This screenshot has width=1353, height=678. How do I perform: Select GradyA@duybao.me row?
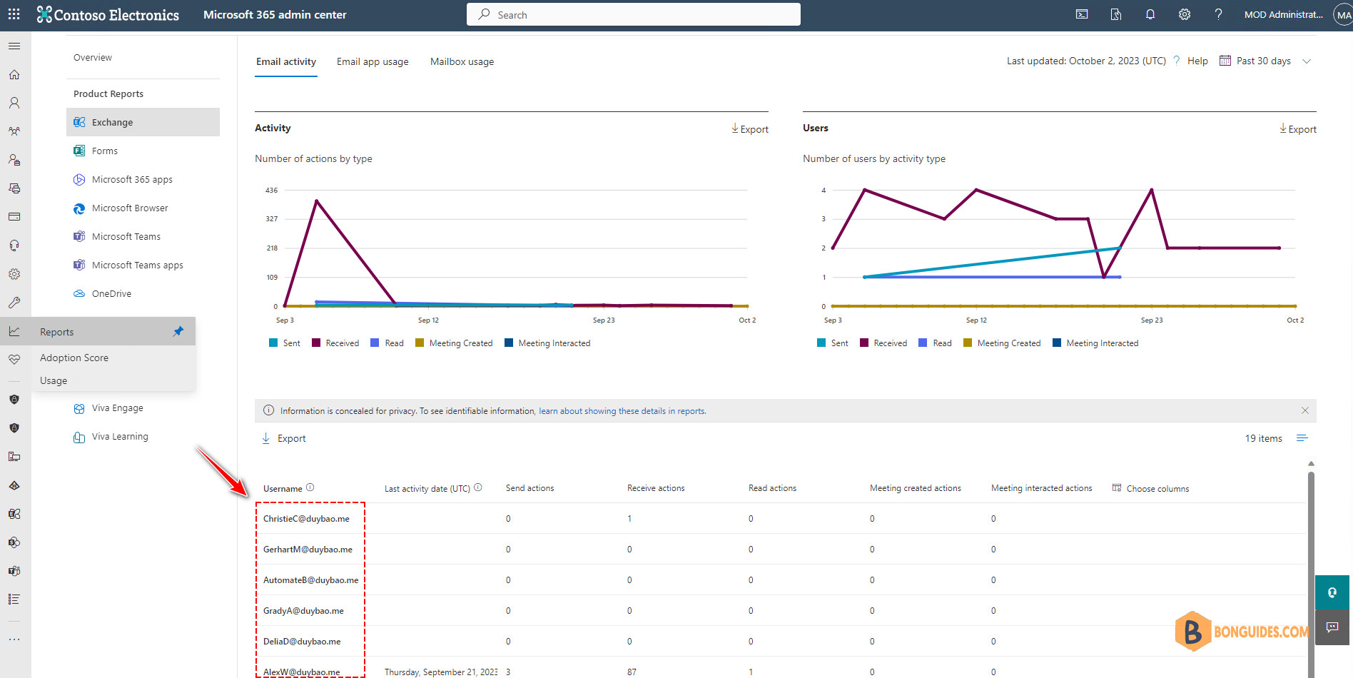tap(781, 611)
